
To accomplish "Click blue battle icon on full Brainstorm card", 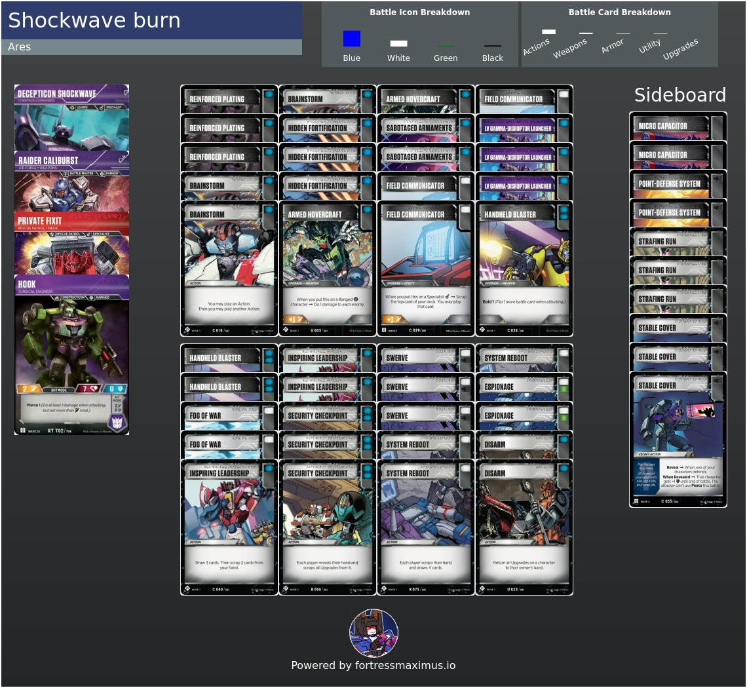I will point(269,210).
